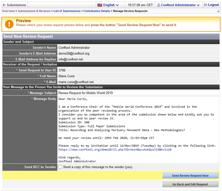Open Submissions & Reviews breadcrumb
The width and height of the screenshot is (222, 191).
pyautogui.click(x=34, y=11)
